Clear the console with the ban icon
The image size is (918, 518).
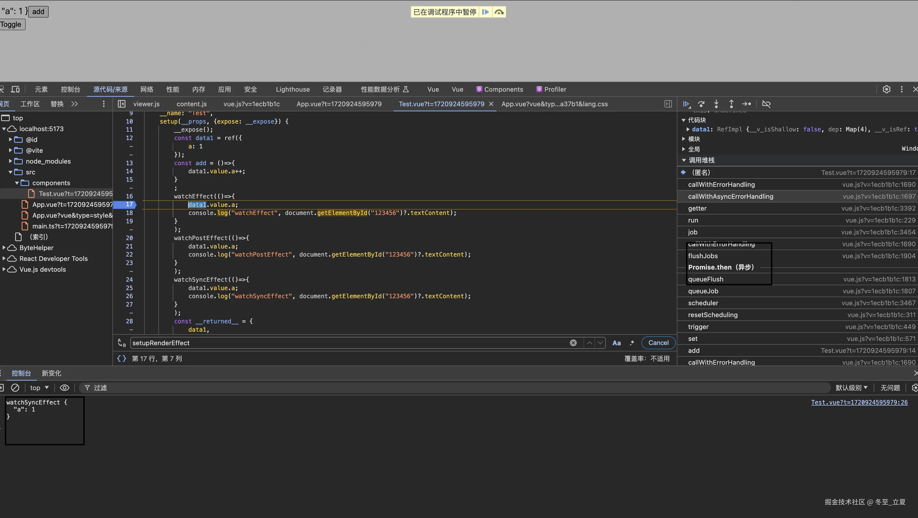click(x=15, y=387)
